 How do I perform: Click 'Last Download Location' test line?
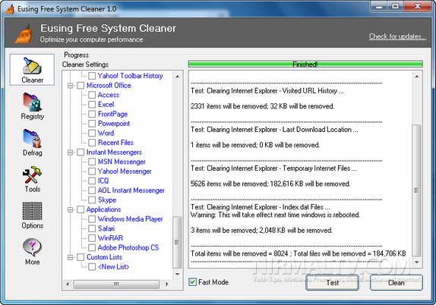click(x=274, y=130)
